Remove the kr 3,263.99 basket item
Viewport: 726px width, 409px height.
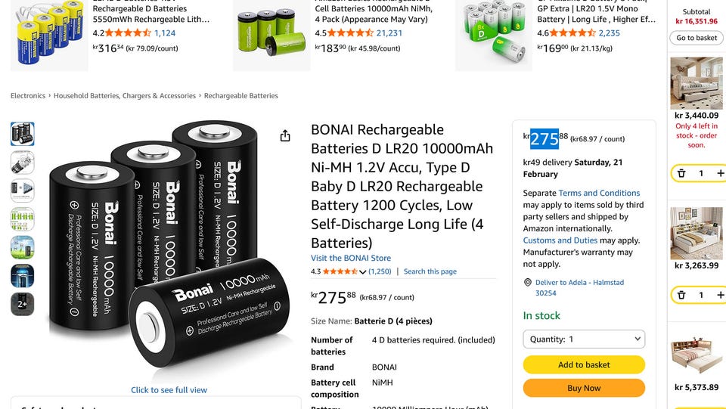tap(681, 295)
